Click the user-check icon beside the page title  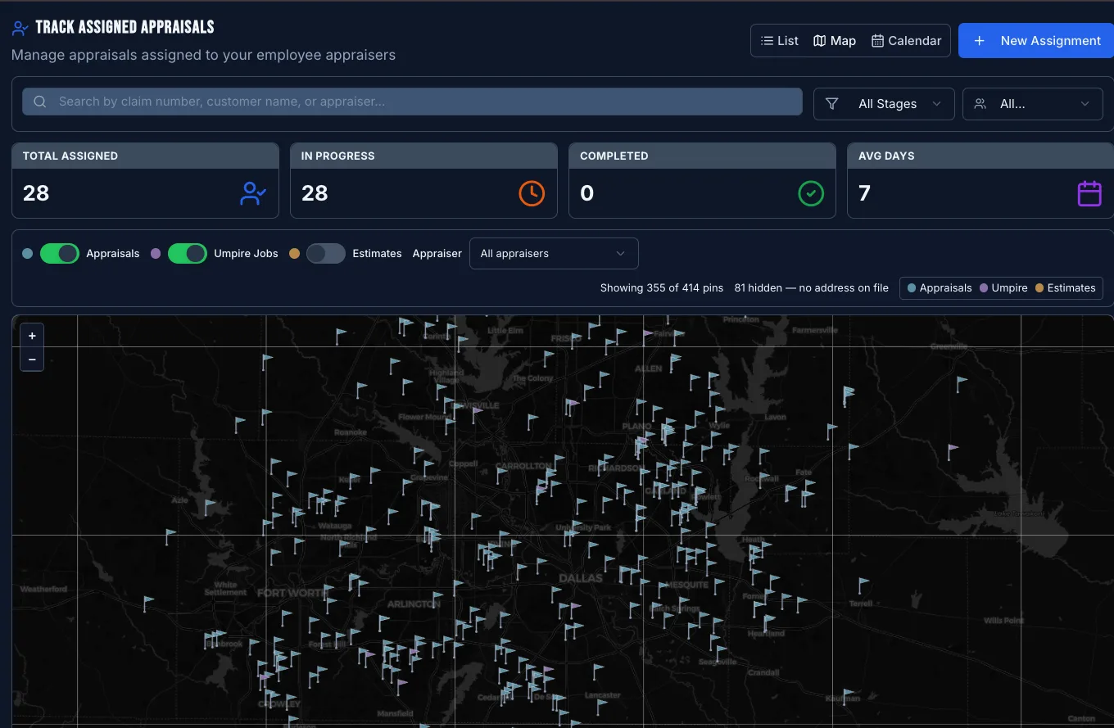[x=20, y=29]
